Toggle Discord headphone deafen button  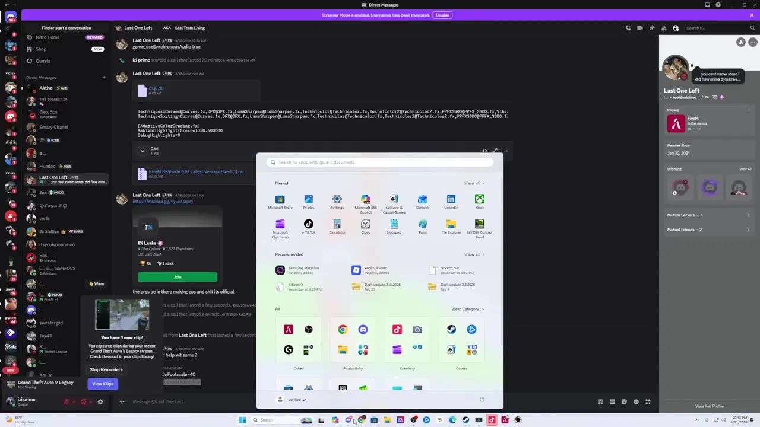tap(83, 402)
